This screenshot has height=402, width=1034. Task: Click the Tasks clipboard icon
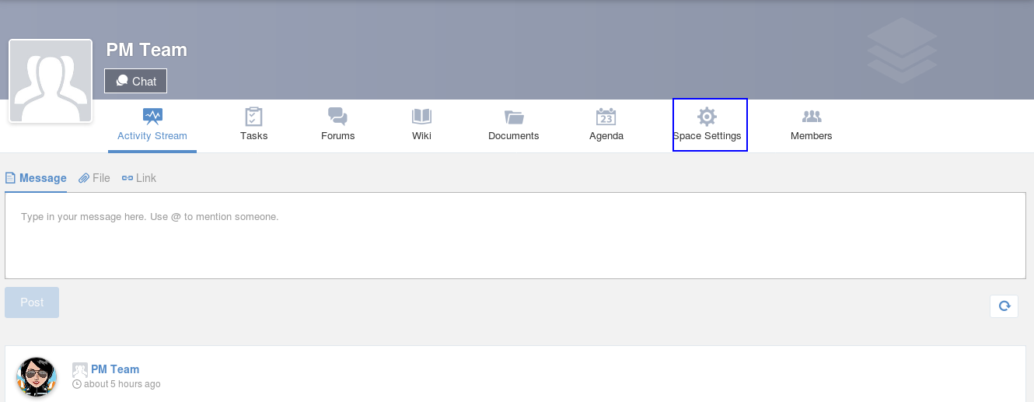[253, 117]
